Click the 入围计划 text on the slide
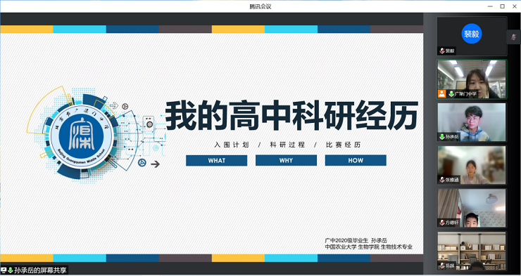 point(232,145)
